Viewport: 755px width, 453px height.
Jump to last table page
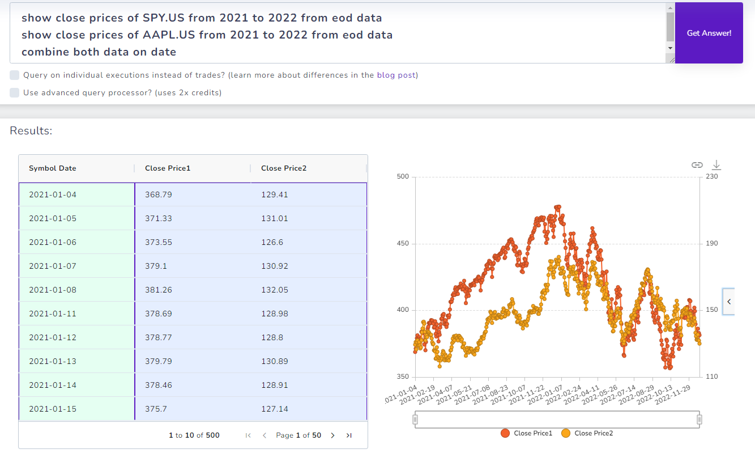point(349,435)
